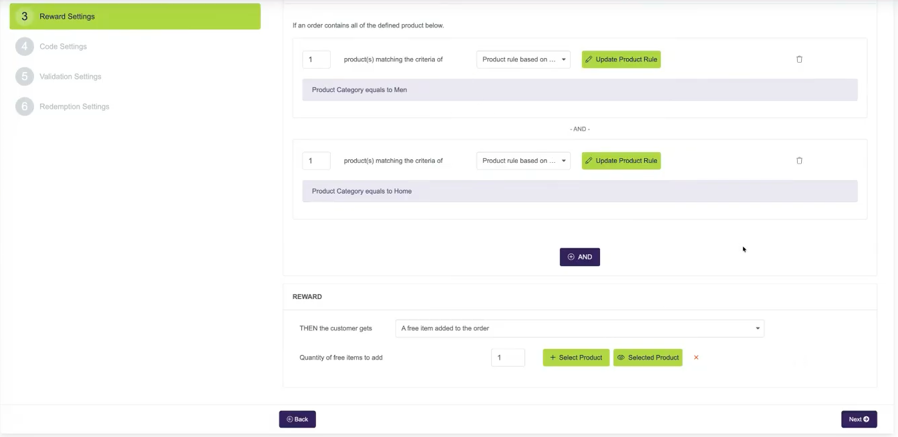Go to Validation Settings step

click(x=71, y=77)
